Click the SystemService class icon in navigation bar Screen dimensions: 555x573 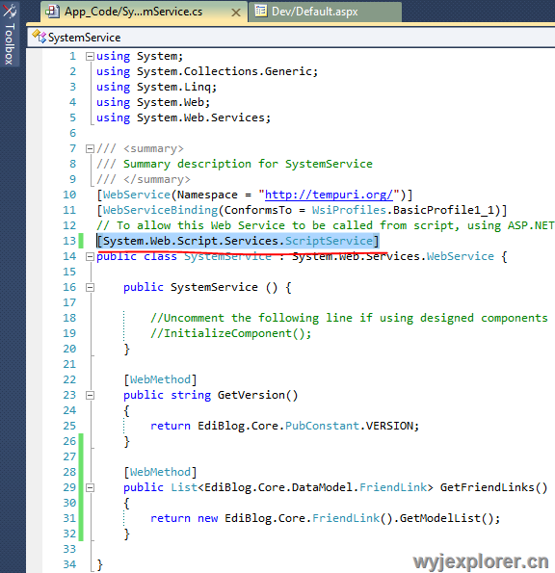pyautogui.click(x=40, y=37)
